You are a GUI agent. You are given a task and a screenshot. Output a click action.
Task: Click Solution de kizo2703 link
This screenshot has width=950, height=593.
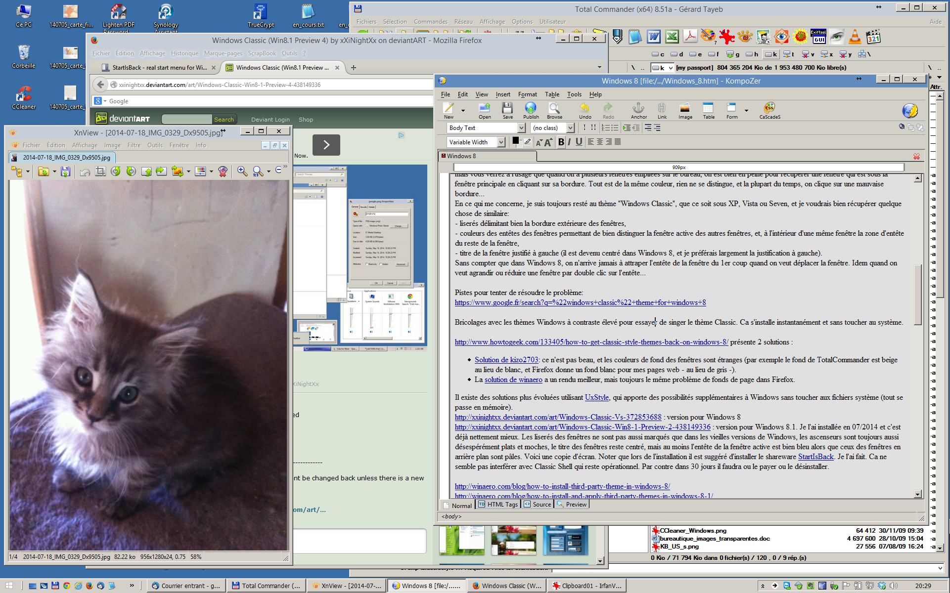(506, 360)
